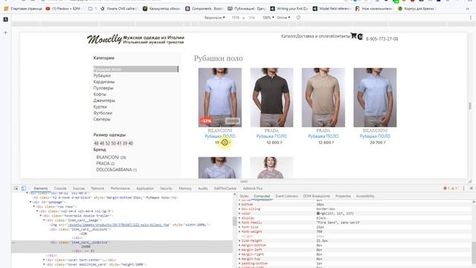Switch to the Application tab
This screenshot has height=268, width=476.
tap(145, 188)
